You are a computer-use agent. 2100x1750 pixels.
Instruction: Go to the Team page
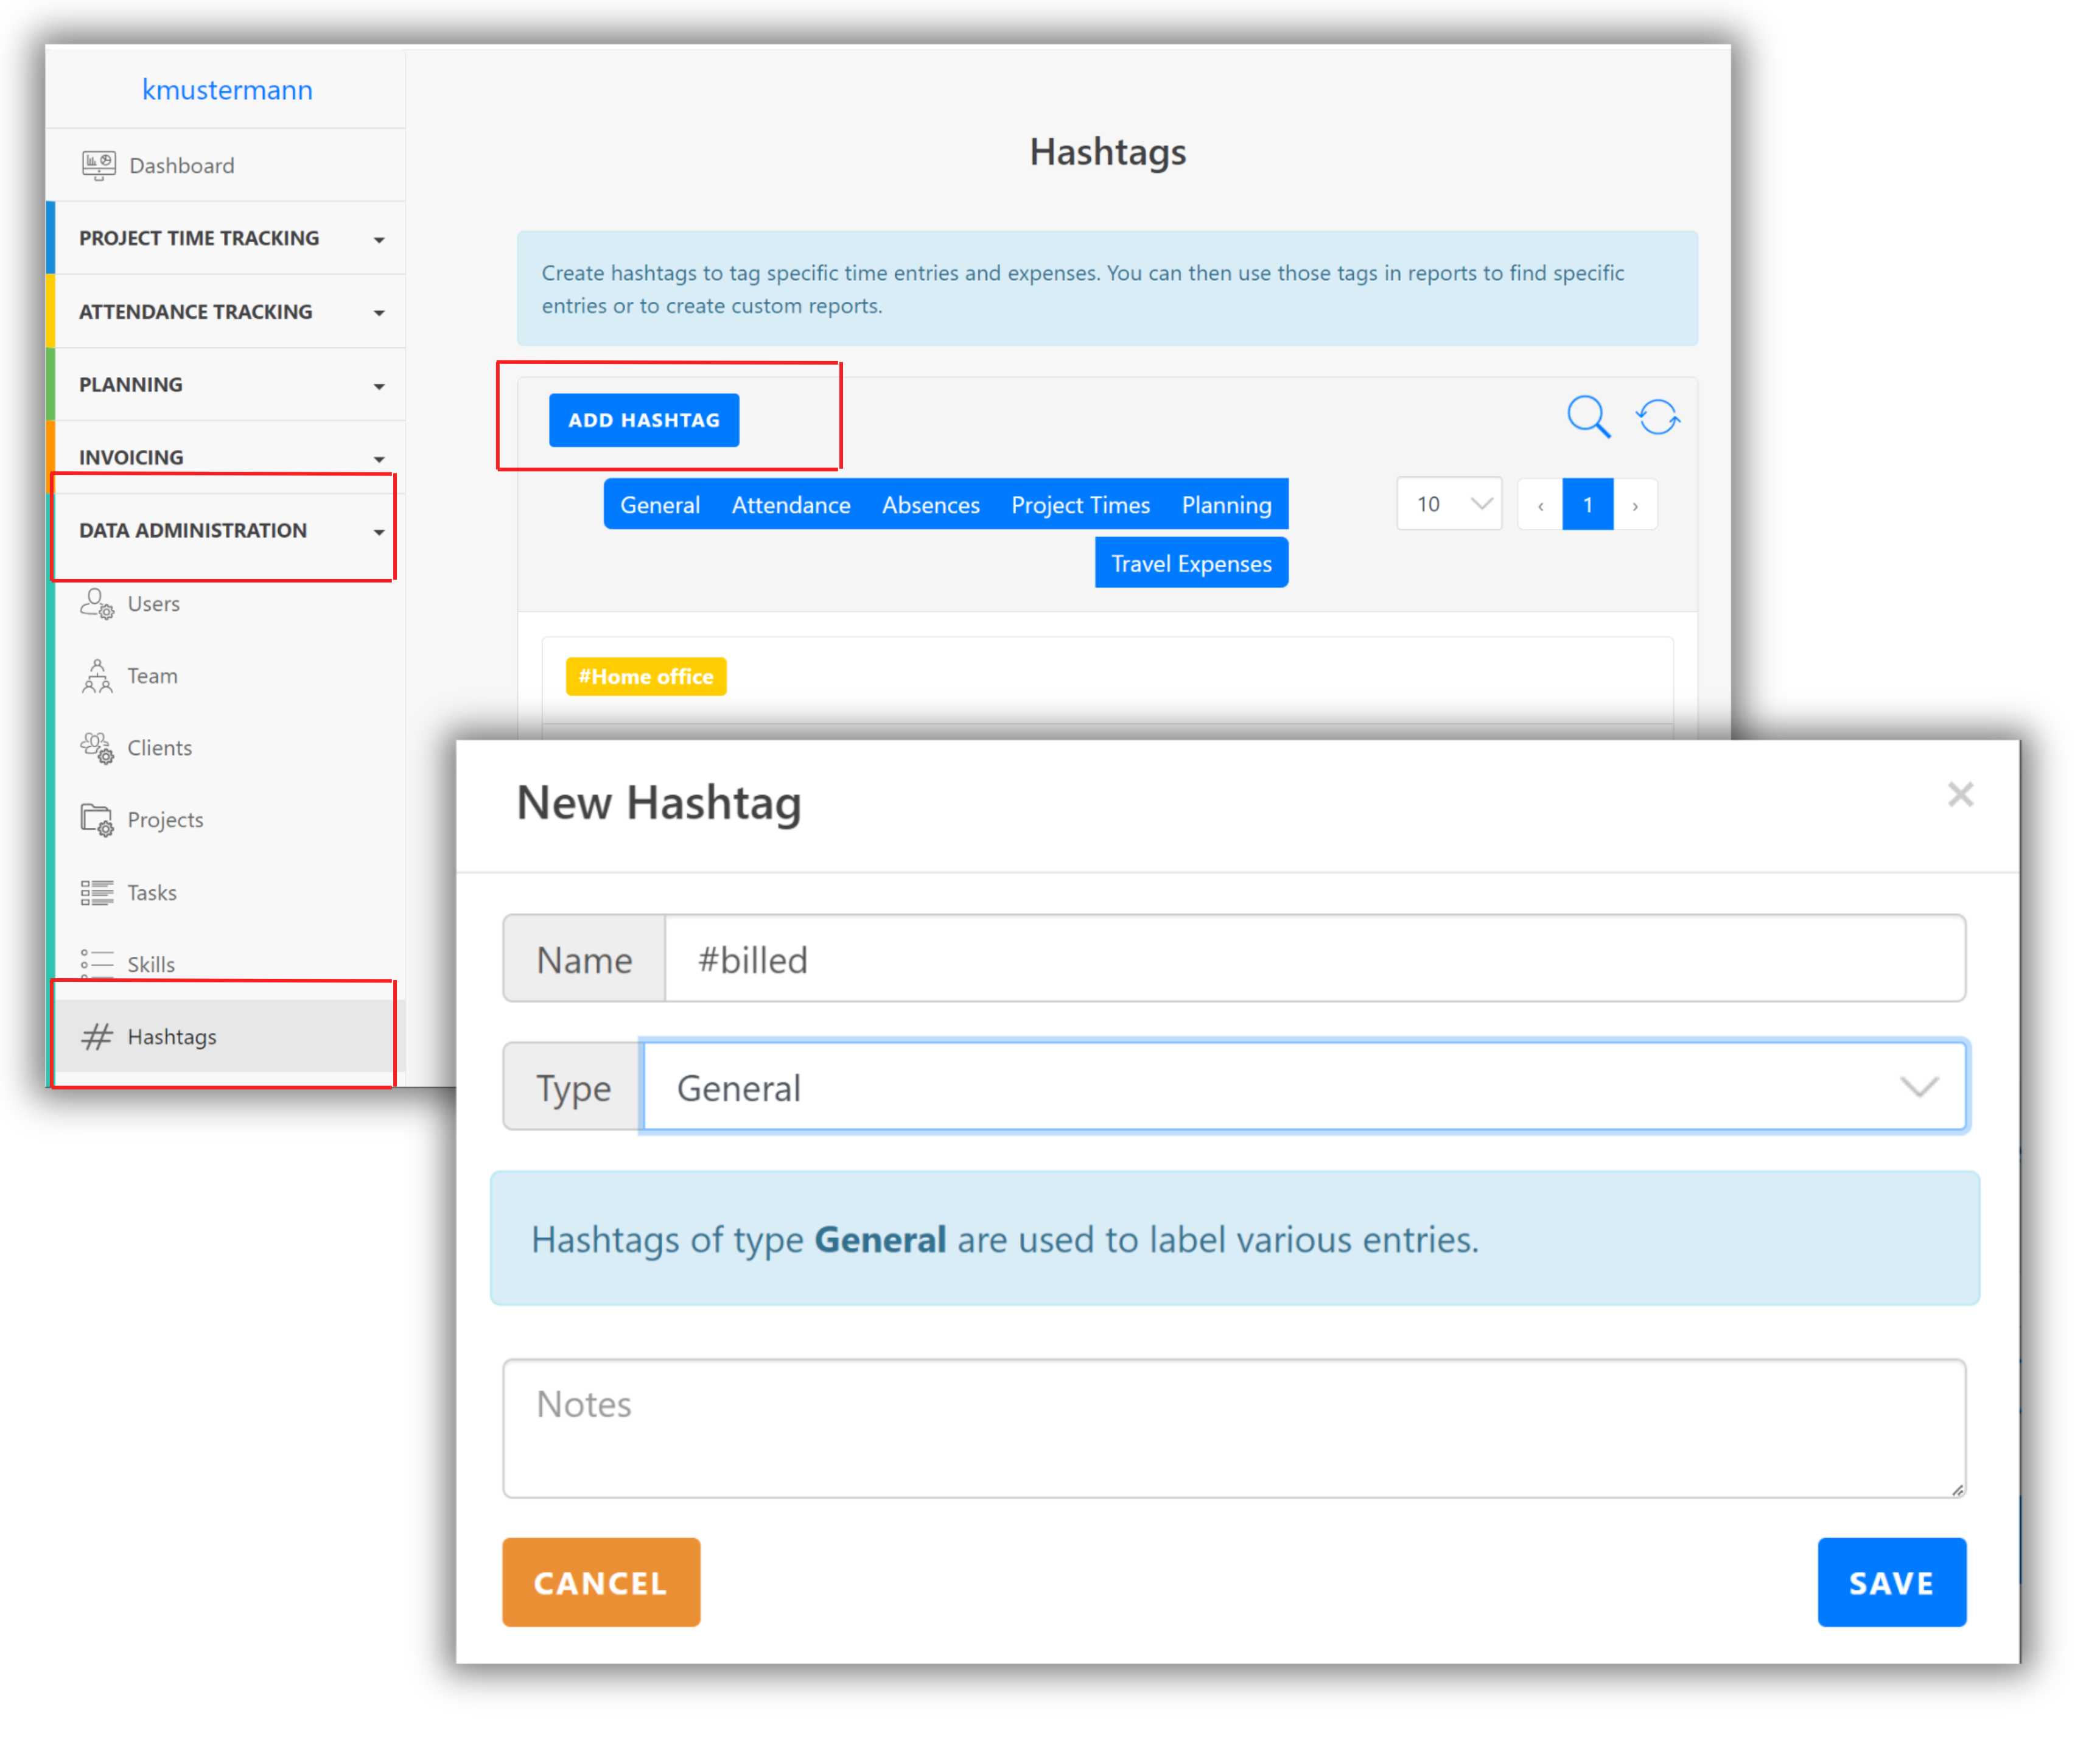[152, 676]
